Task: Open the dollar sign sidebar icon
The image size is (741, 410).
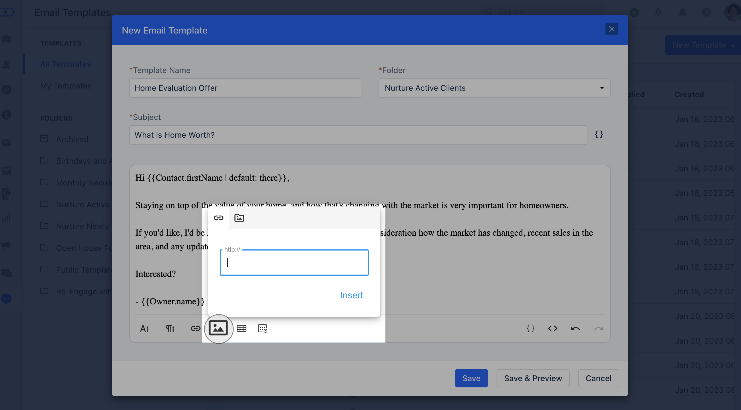Action: pyautogui.click(x=6, y=115)
